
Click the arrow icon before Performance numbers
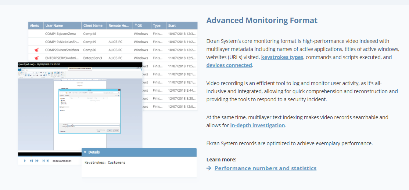tap(209, 168)
